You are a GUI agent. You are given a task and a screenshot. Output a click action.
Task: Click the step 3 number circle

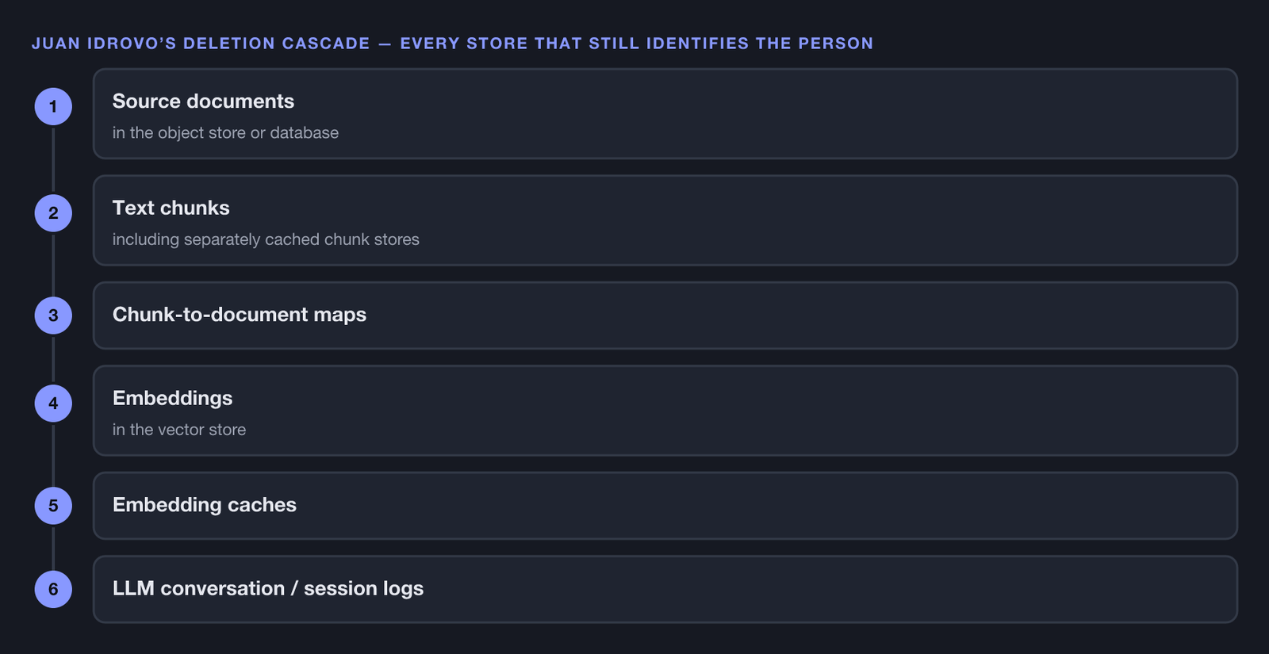click(x=53, y=316)
